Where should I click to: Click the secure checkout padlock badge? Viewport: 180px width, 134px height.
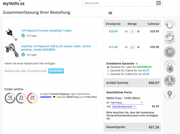click(x=170, y=67)
